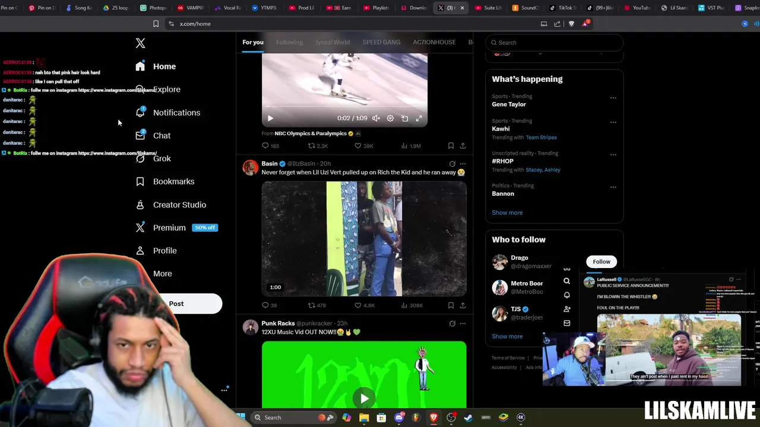
Task: Show more under Who to follow
Action: pyautogui.click(x=507, y=336)
